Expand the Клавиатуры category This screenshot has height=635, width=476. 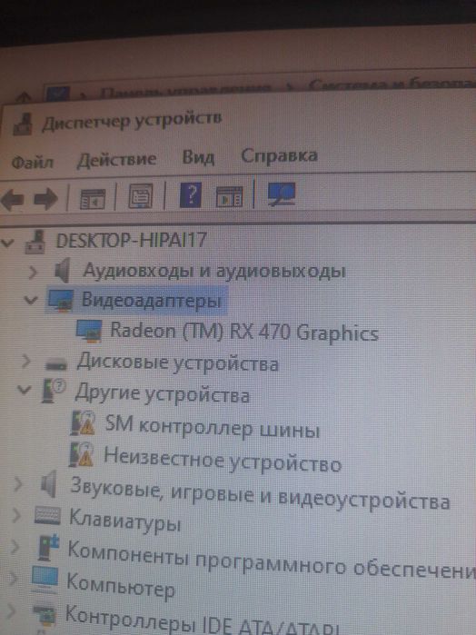click(16, 515)
